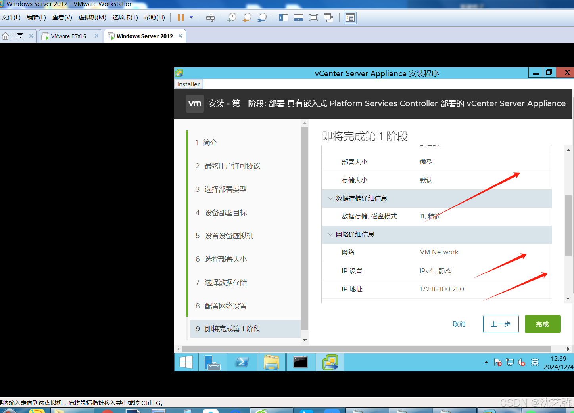Click installer window title icon

coord(179,73)
